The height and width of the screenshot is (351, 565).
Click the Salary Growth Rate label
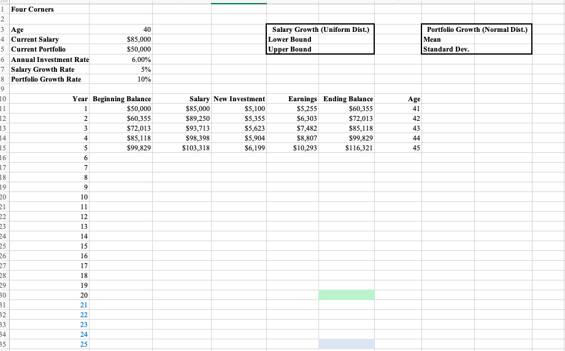[49, 69]
